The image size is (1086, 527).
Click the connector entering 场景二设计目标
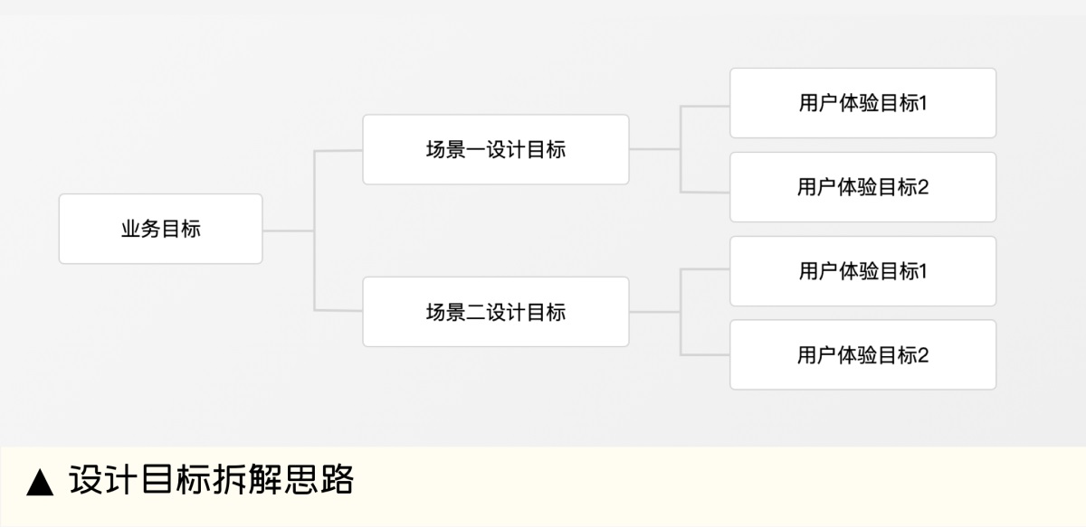click(338, 311)
